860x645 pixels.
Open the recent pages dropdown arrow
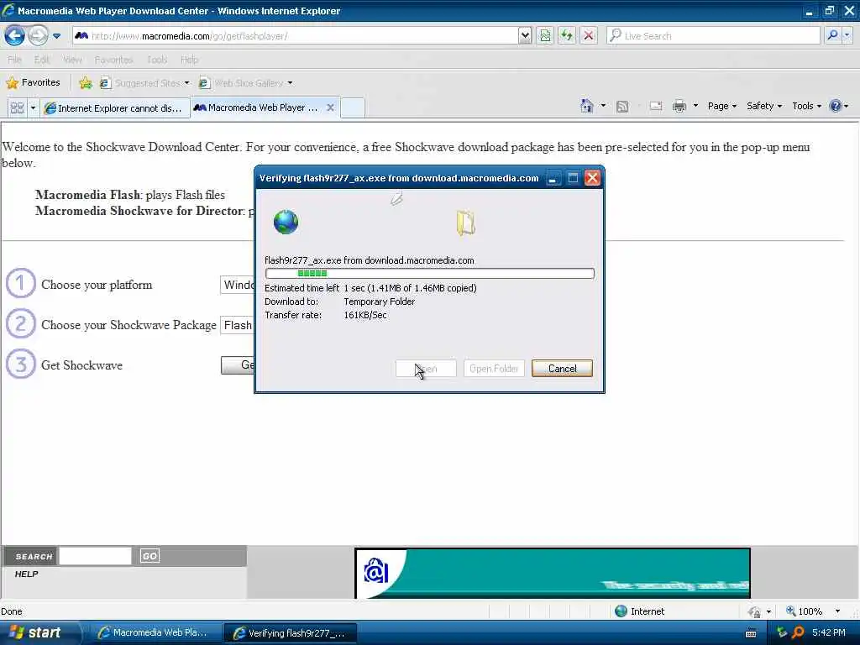56,36
